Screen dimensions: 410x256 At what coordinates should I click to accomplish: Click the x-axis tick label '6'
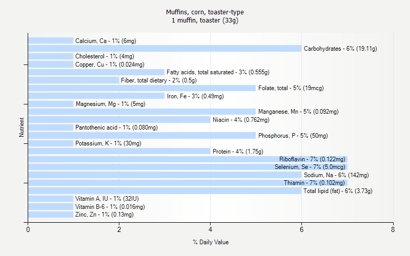(x=301, y=229)
